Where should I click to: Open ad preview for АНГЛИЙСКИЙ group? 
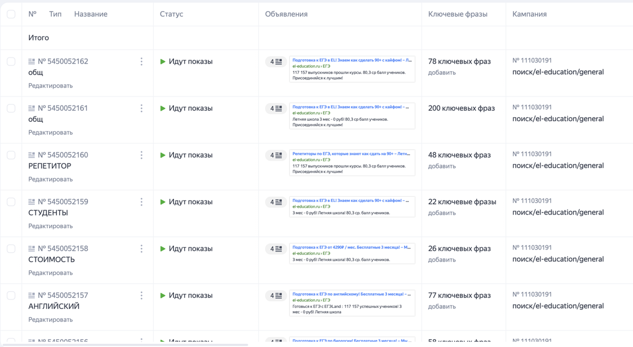pyautogui.click(x=352, y=303)
